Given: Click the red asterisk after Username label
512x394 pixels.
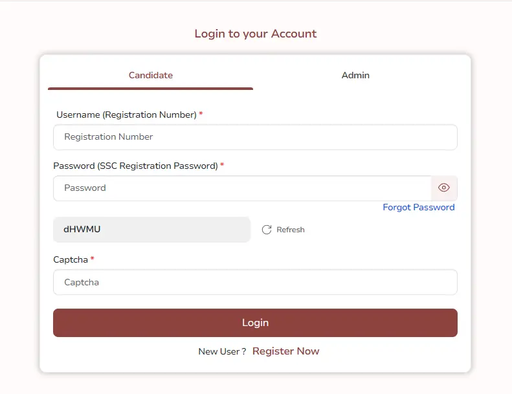Looking at the screenshot, I should pyautogui.click(x=201, y=115).
